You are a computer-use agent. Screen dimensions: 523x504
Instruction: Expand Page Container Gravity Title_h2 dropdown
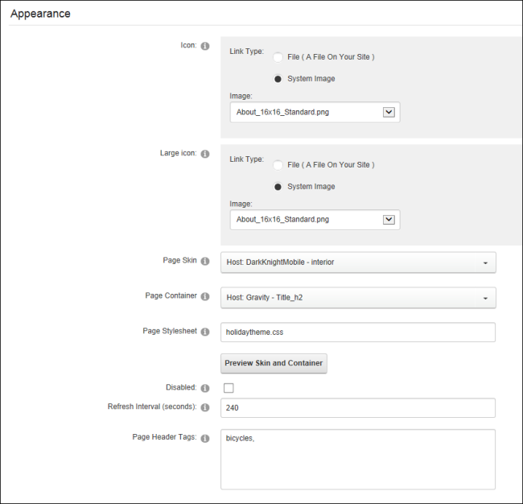pyautogui.click(x=358, y=297)
